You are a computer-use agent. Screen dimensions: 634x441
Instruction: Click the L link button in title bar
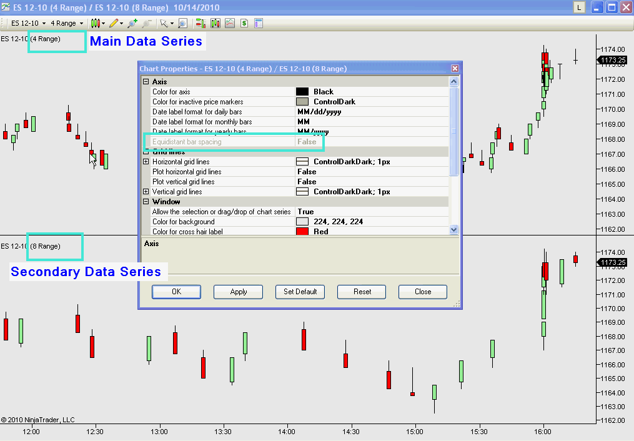579,7
